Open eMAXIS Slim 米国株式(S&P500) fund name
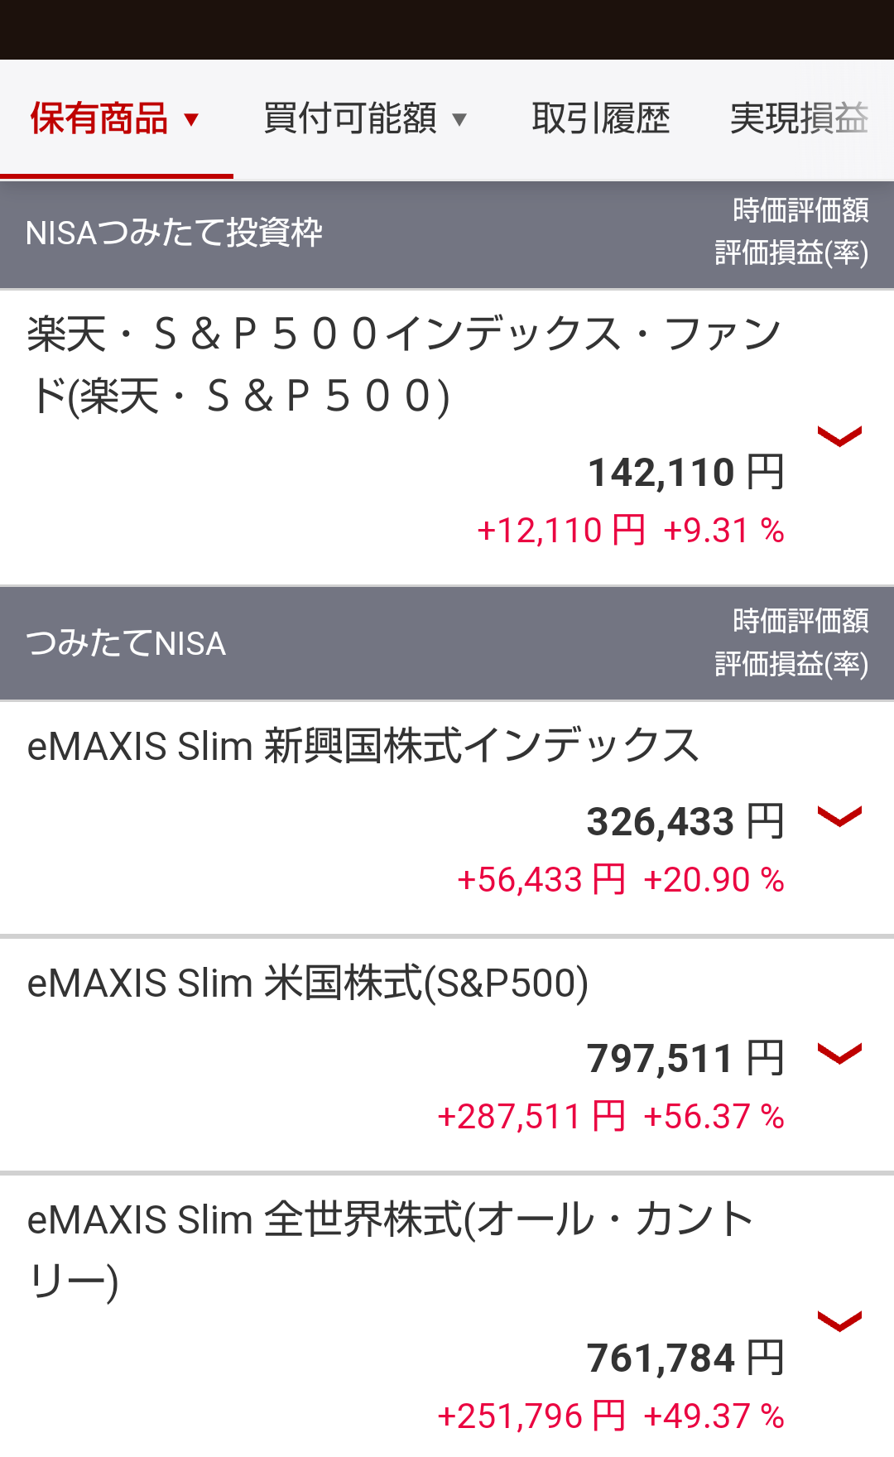The height and width of the screenshot is (1457, 894). [308, 983]
